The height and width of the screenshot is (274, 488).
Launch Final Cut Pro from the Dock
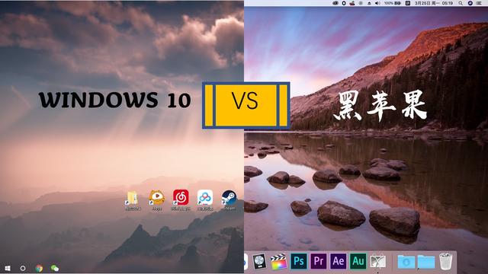(279, 261)
